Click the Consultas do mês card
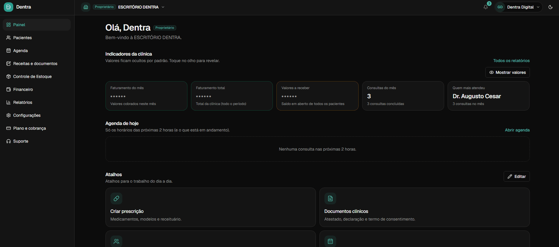 (x=403, y=96)
